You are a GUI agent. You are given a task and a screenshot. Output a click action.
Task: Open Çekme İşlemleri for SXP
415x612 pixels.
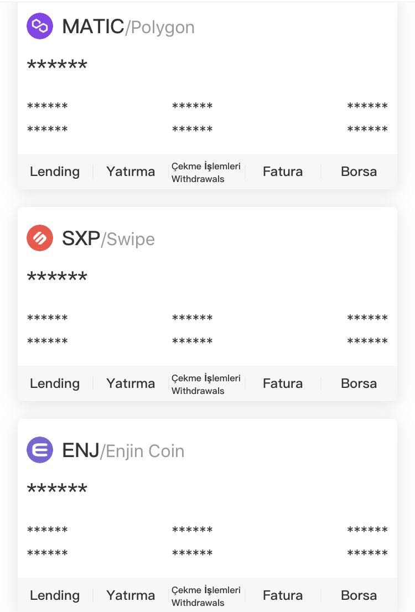[x=206, y=384]
